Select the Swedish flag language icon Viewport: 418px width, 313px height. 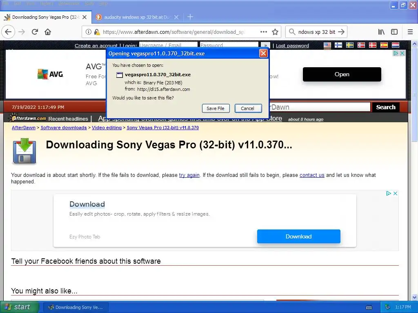click(x=350, y=45)
